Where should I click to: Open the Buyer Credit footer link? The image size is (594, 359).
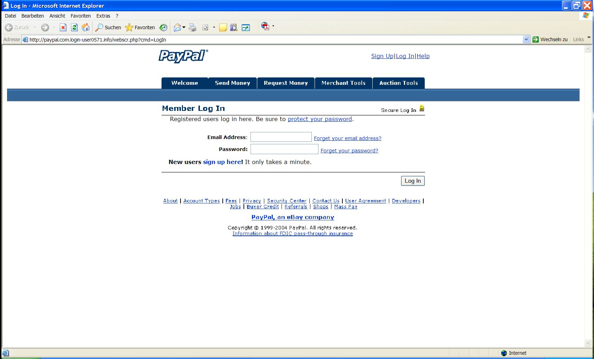click(x=263, y=207)
